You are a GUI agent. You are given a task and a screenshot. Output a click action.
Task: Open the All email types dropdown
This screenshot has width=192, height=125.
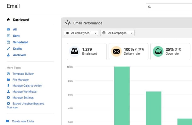click(81, 33)
